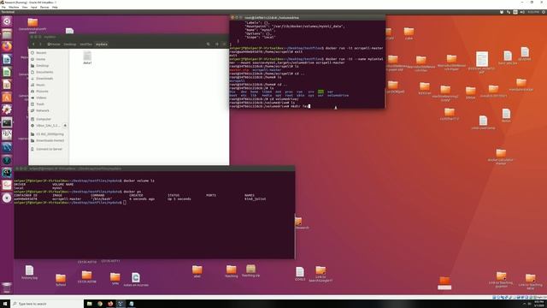
Task: Open the CLion icon in the dock
Action: (x=7, y=173)
